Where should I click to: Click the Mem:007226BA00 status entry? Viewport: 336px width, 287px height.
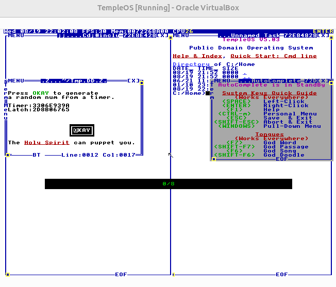pyautogui.click(x=140, y=31)
